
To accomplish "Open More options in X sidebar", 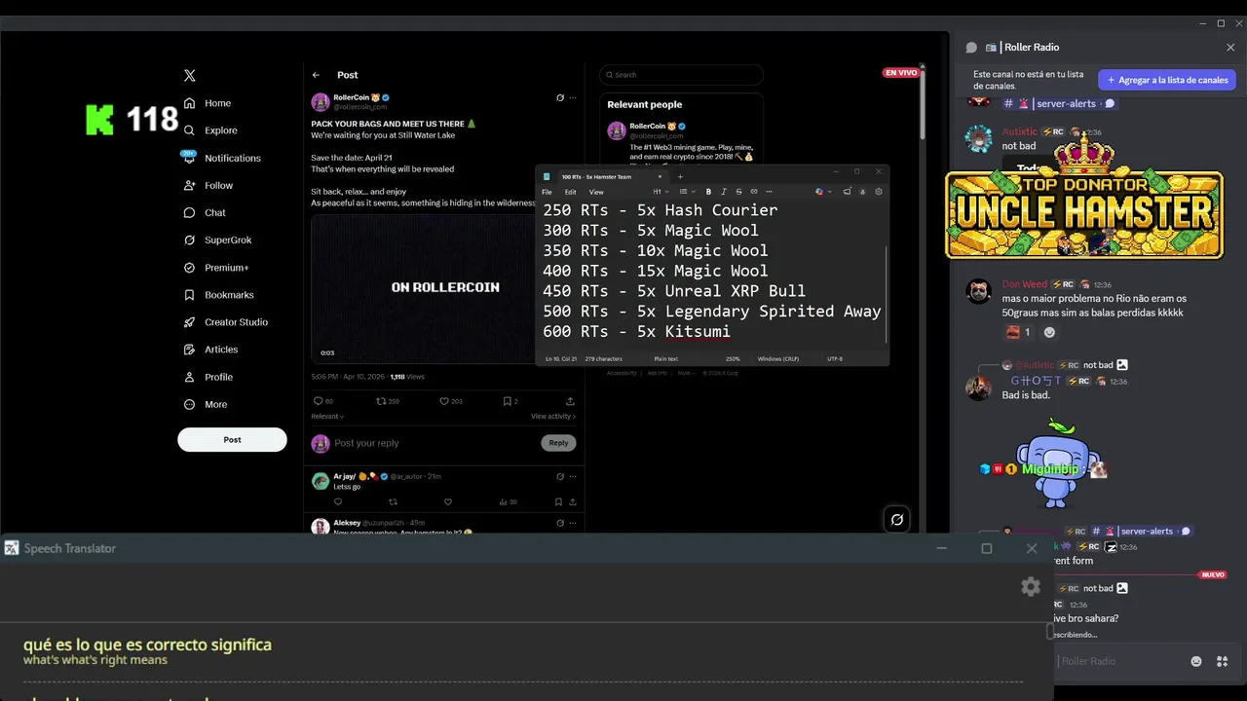I will pos(206,404).
